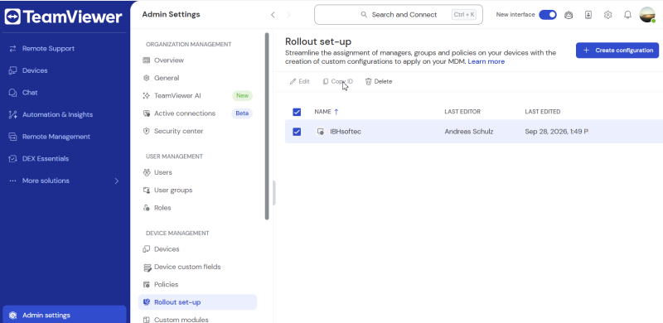The image size is (663, 323).
Task: Click the Remote Management icon
Action: click(x=12, y=137)
